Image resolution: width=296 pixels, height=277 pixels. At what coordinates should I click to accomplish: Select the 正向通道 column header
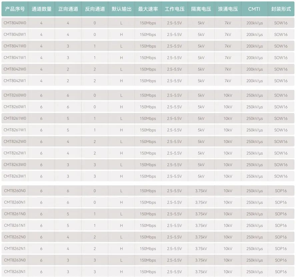pyautogui.click(x=68, y=9)
